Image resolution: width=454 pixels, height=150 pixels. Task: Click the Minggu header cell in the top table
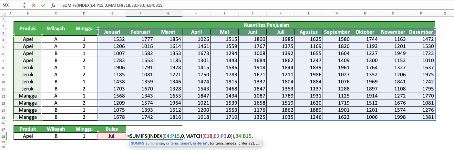84,28
